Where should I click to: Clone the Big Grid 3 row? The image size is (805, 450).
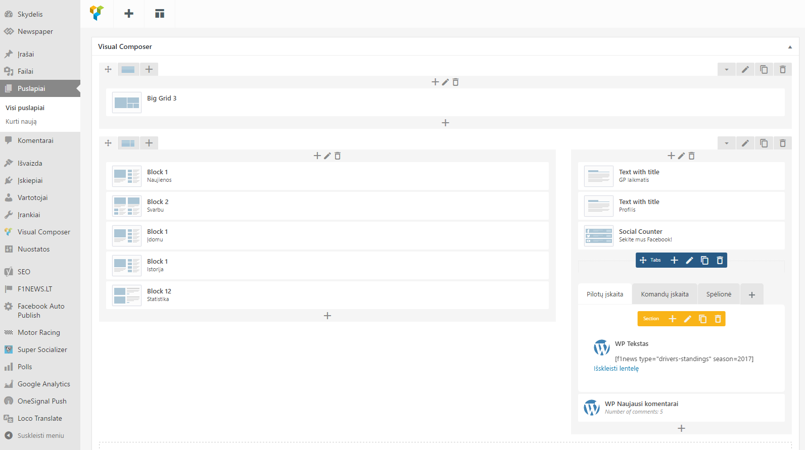pos(764,70)
